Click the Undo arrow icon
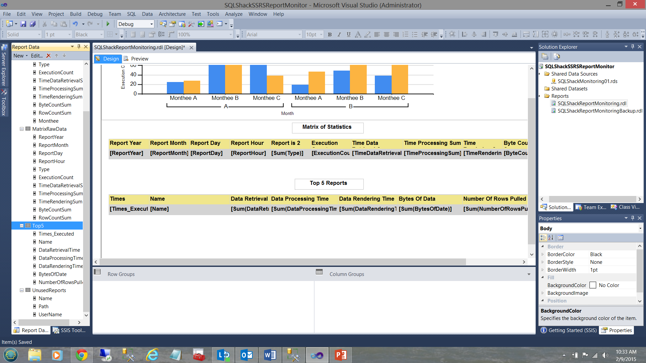Viewport: 646px width, 363px height. 75,24
